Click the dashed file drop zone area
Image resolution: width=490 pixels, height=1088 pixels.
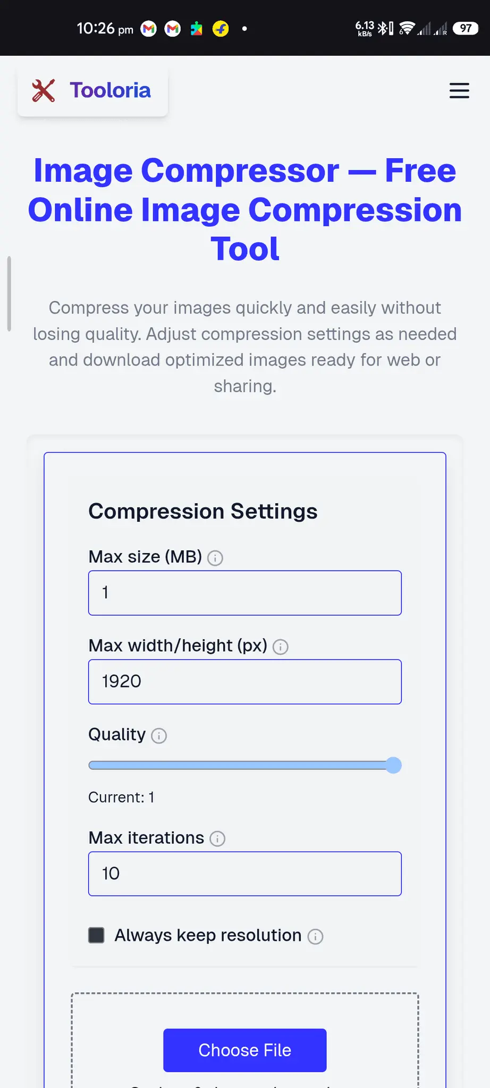click(x=245, y=1040)
